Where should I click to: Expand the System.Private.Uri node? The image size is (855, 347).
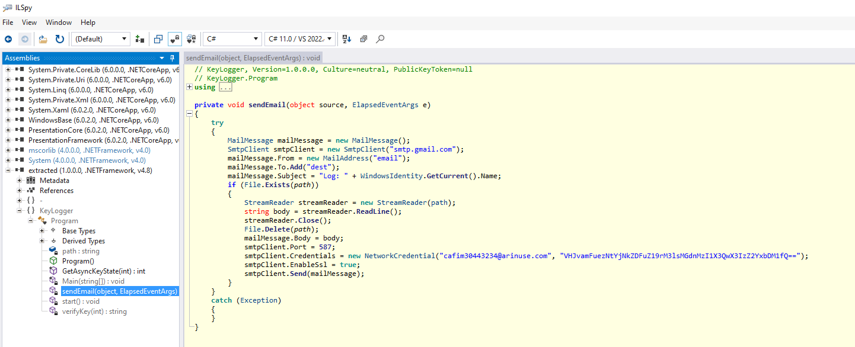tap(8, 80)
